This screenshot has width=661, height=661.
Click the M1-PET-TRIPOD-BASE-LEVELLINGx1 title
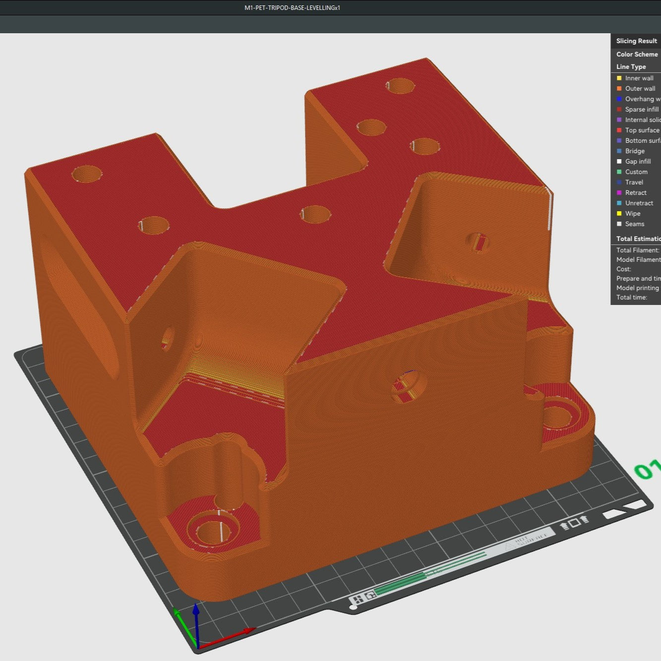293,7
